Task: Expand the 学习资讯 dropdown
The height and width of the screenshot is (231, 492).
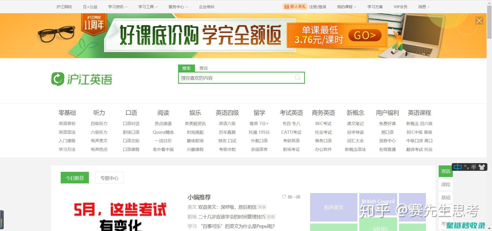Action: tap(118, 7)
